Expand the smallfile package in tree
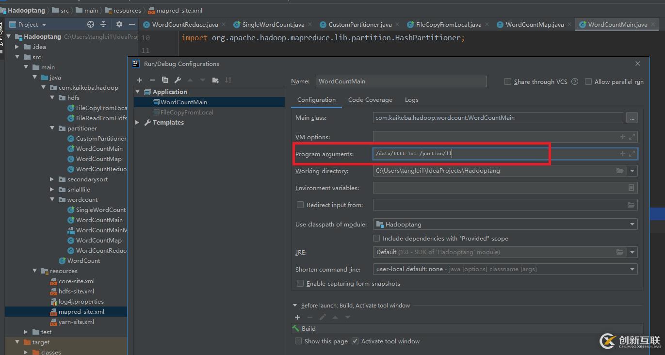This screenshot has width=665, height=355. click(x=52, y=189)
